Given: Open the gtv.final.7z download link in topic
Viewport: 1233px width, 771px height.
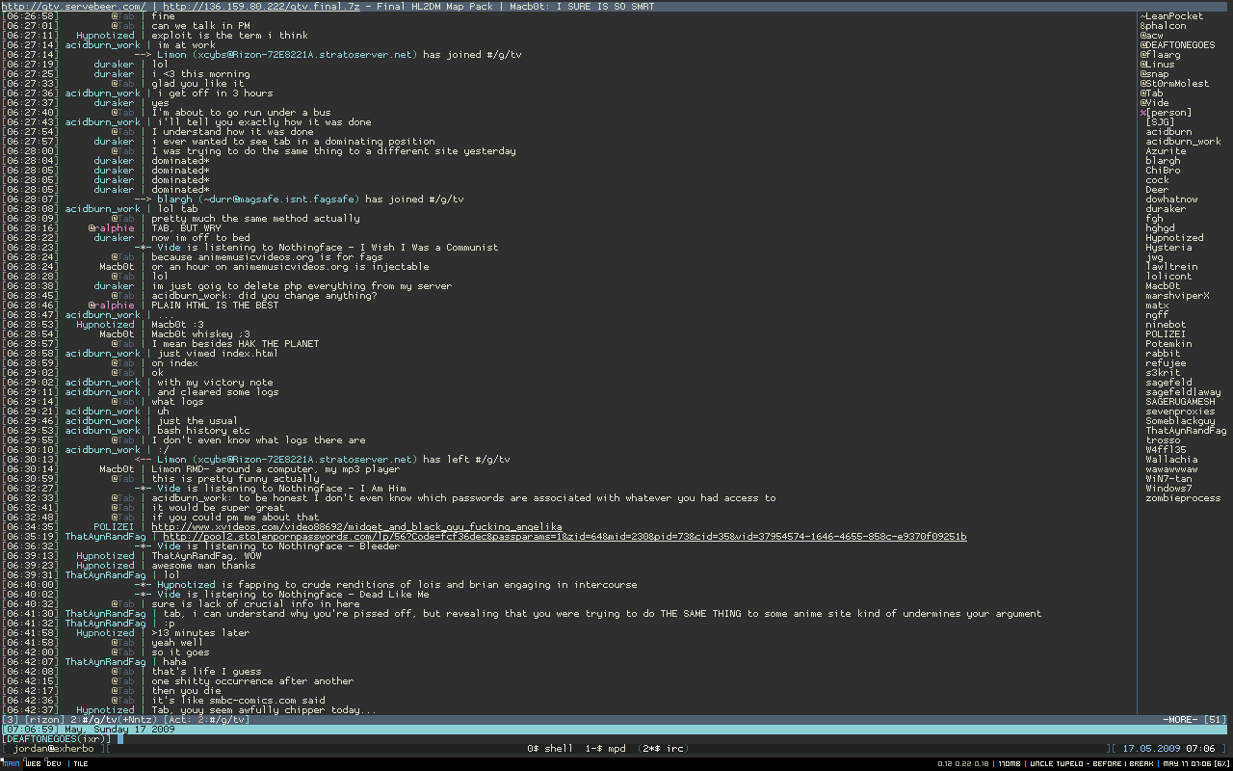Looking at the screenshot, I should 262,6.
